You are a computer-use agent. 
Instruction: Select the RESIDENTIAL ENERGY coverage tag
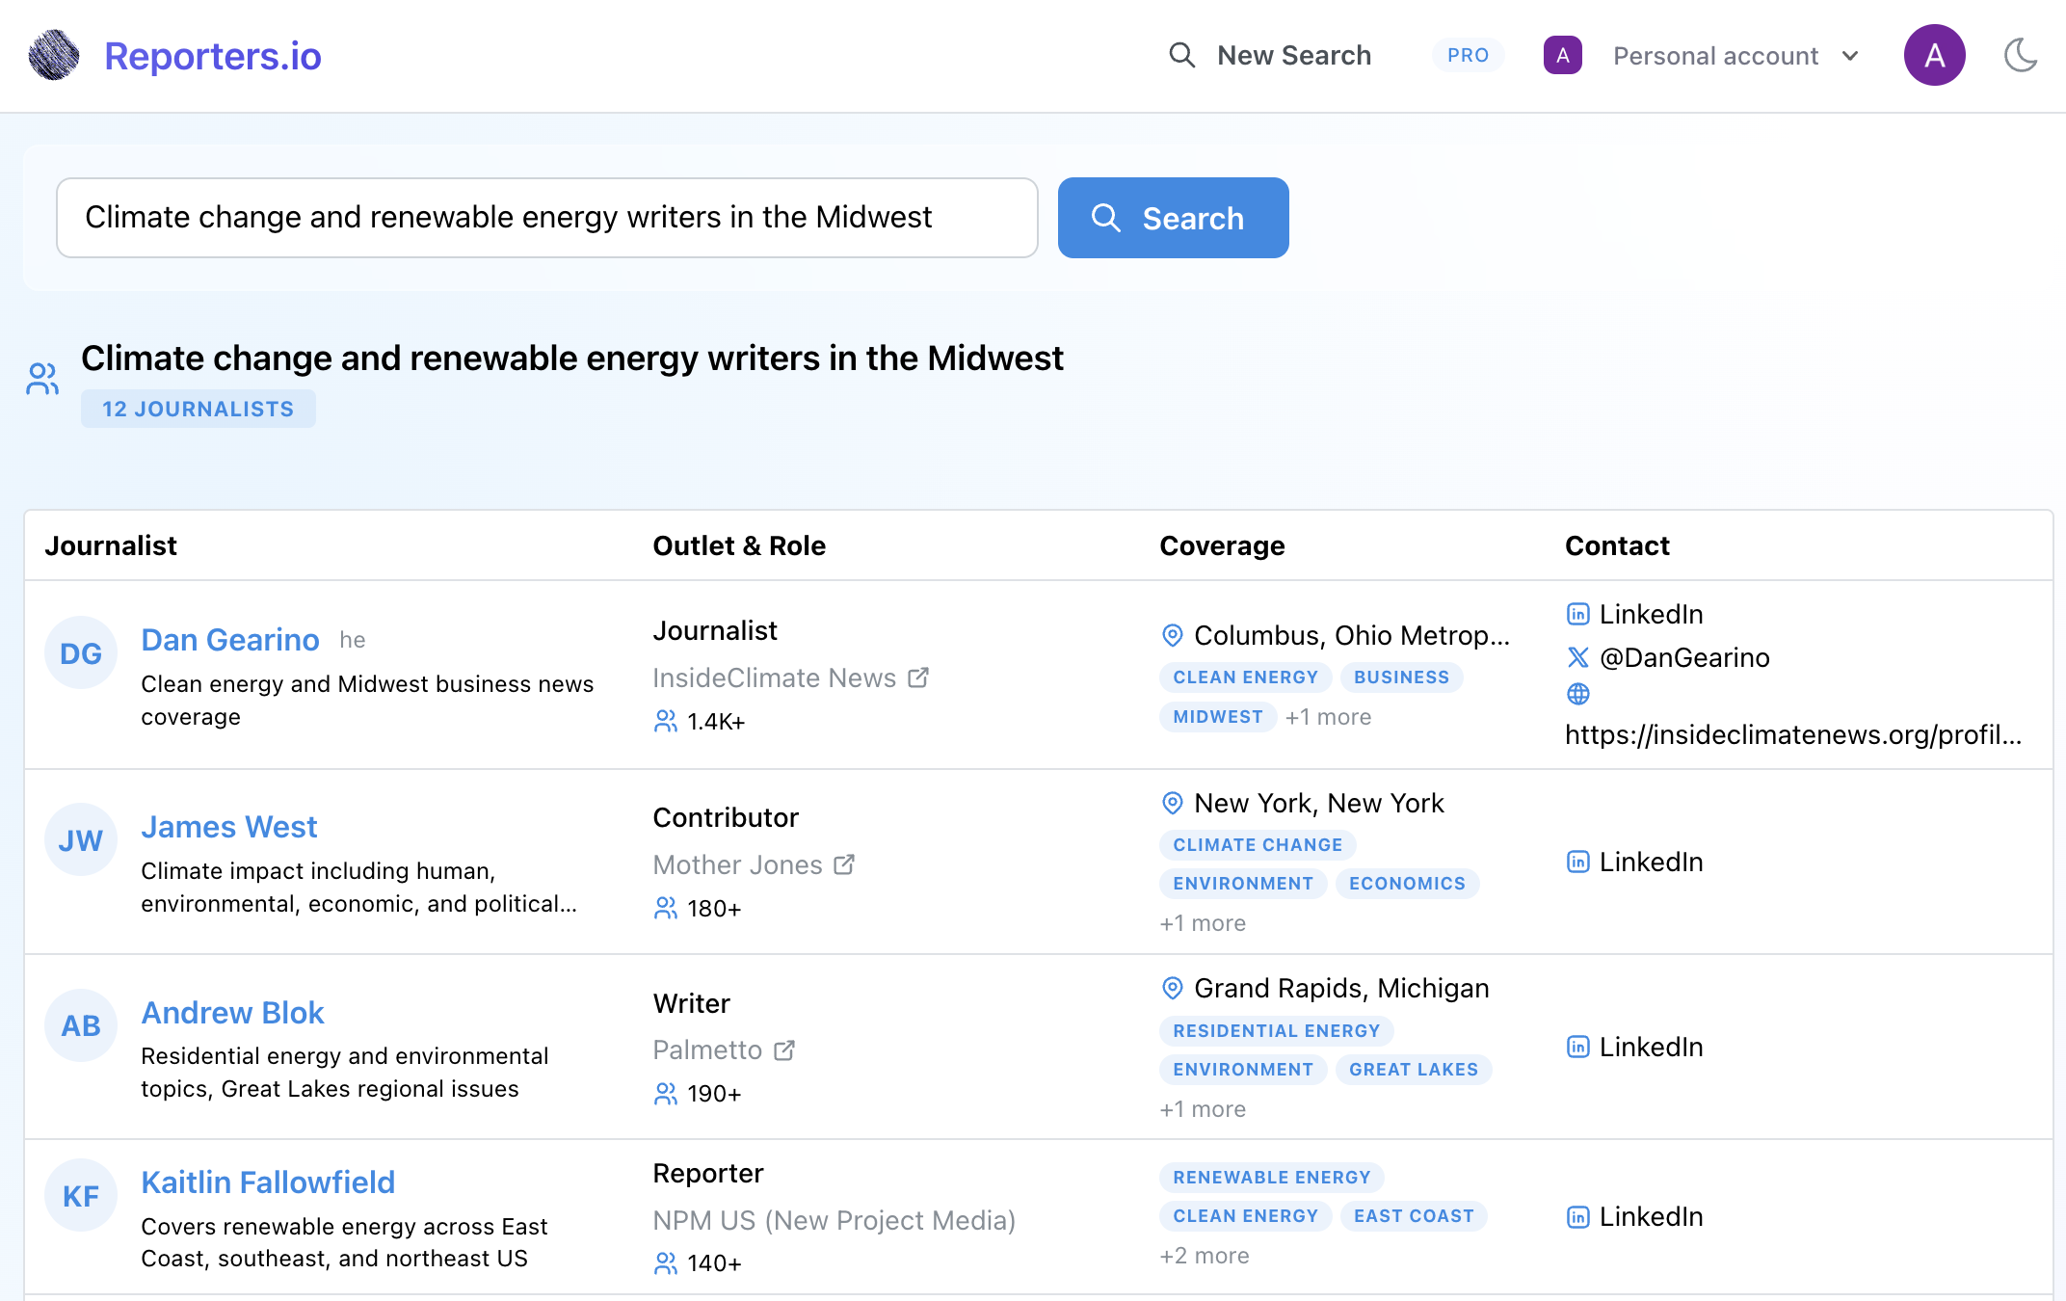point(1276,1031)
